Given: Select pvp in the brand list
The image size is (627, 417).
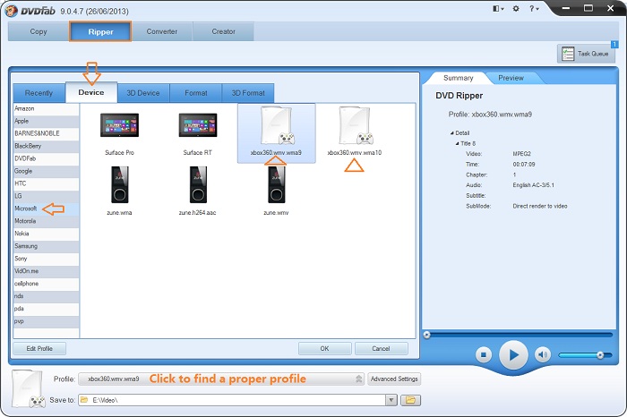Looking at the screenshot, I should click(x=46, y=321).
